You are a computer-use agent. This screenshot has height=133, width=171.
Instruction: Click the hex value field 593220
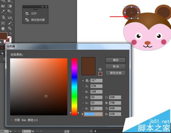pos(93,114)
